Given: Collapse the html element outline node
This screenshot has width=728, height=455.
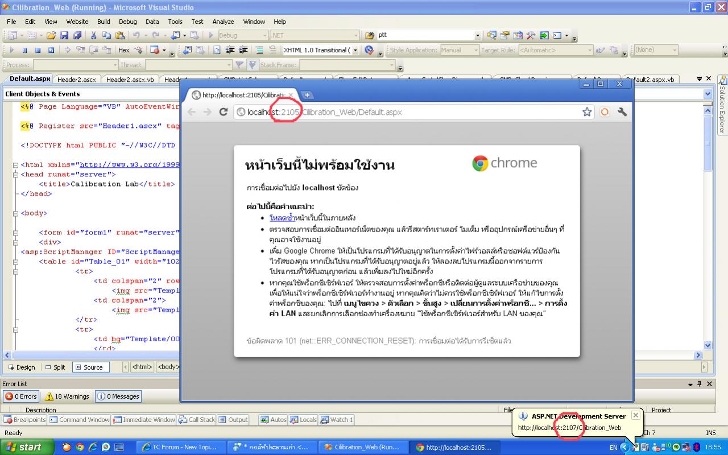Looking at the screenshot, I should (16, 165).
